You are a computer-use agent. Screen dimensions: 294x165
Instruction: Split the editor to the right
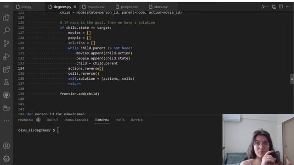[281, 7]
